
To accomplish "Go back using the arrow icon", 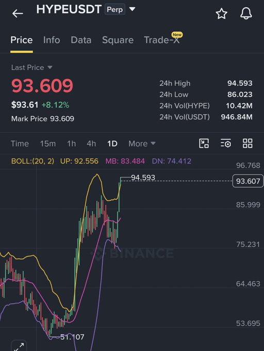I will coord(18,13).
